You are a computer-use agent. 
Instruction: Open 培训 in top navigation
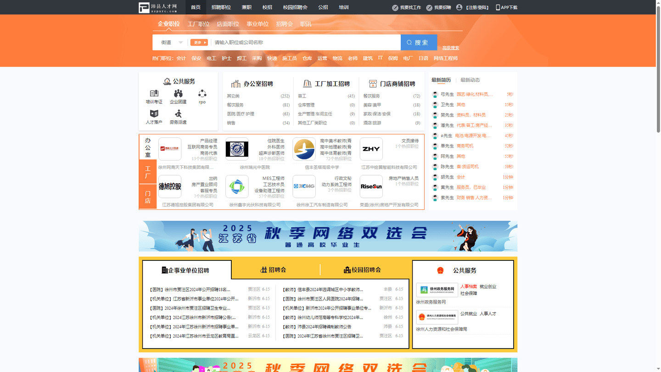coord(344,7)
